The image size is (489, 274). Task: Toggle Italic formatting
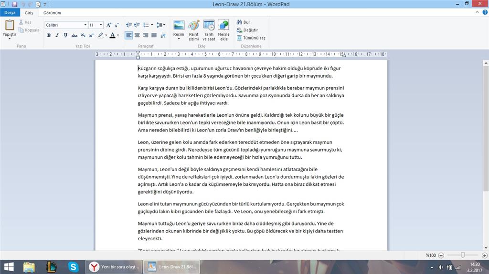pos(57,35)
